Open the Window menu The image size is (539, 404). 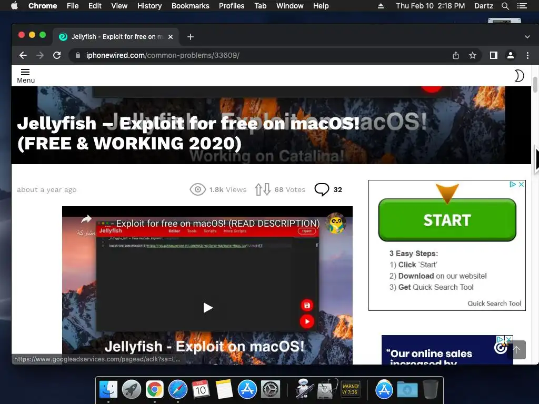click(x=290, y=6)
